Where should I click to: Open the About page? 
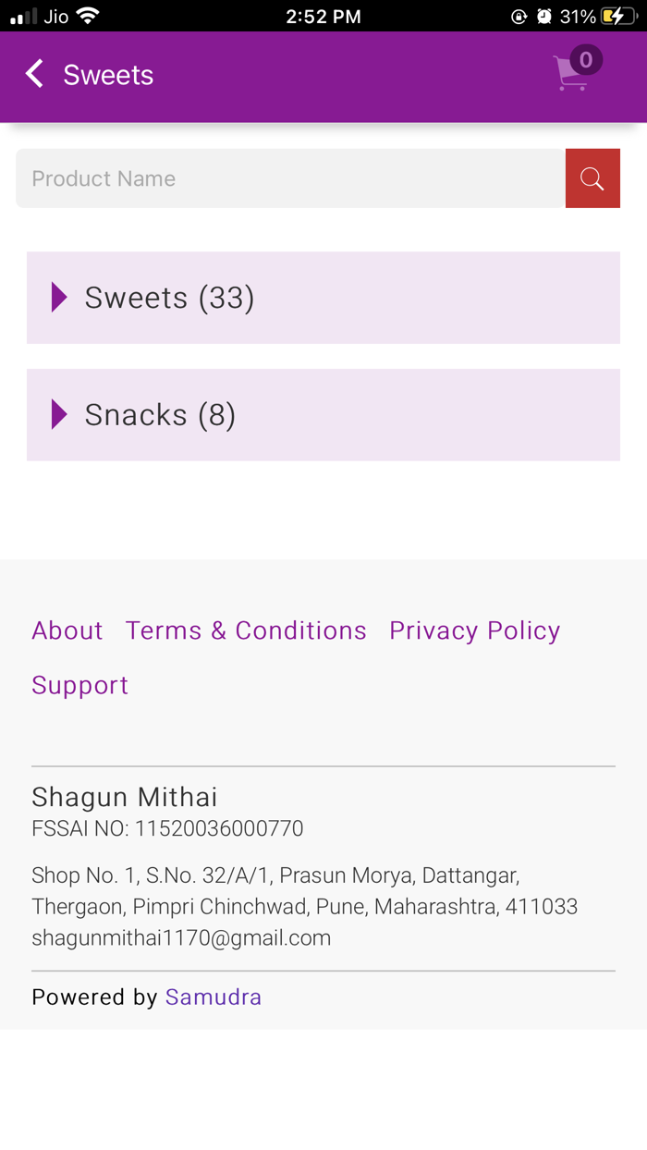[x=67, y=630]
